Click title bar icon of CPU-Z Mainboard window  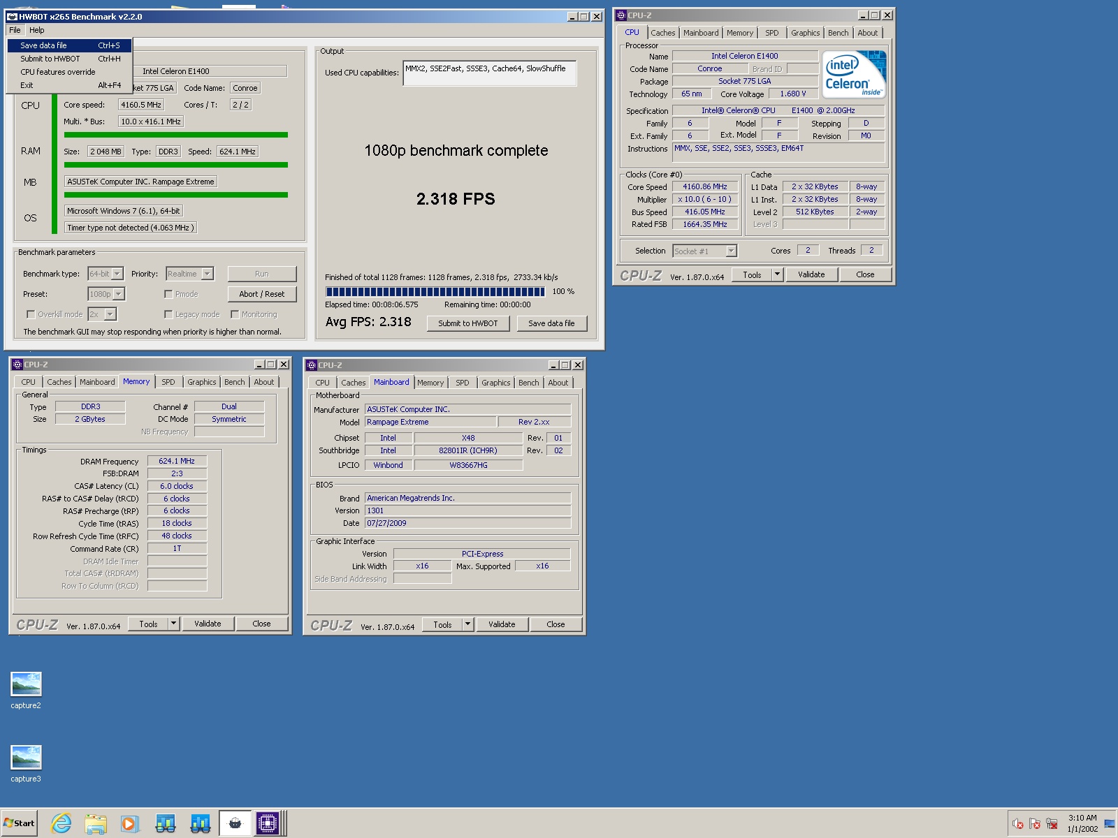pos(312,365)
